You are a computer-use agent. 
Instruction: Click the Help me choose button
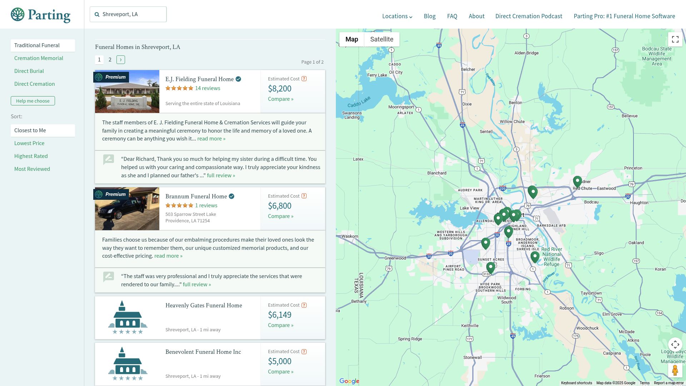point(33,101)
